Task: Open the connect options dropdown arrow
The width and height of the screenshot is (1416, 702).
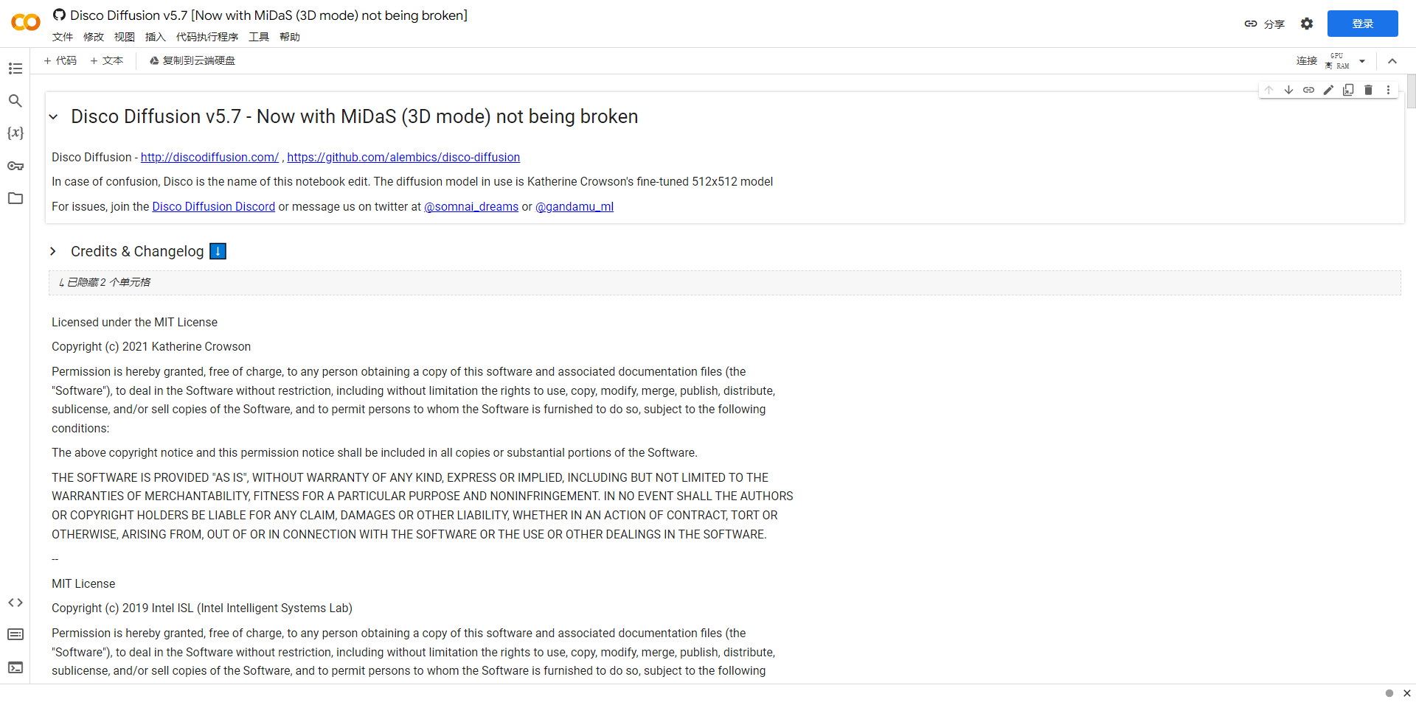Action: click(x=1362, y=61)
